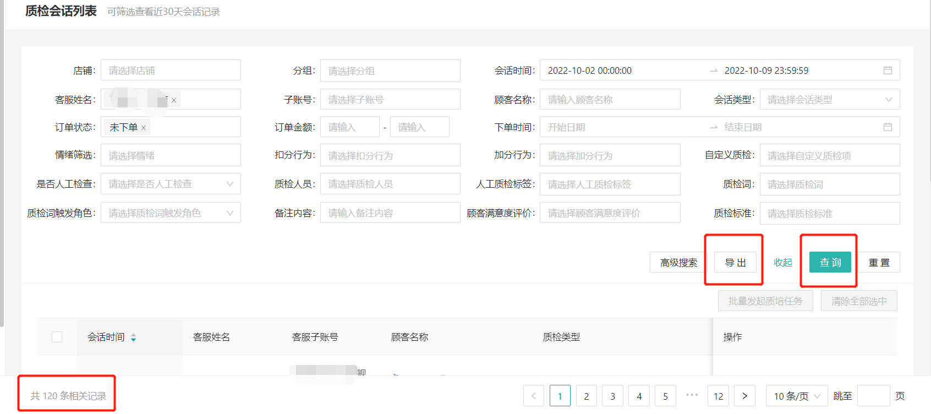931x414 pixels.
Task: Click the 共 120 条相关记录 text
Action: [68, 396]
